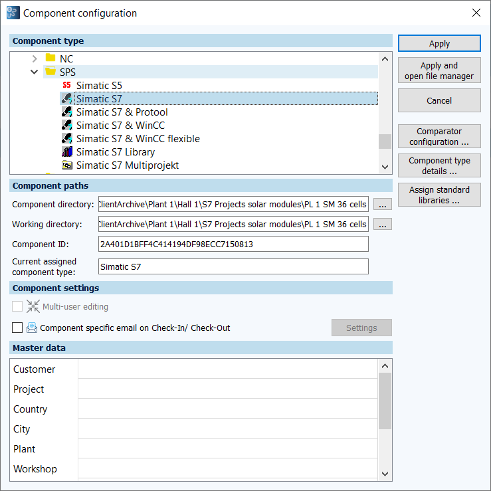The width and height of the screenshot is (491, 491).
Task: Click the Simatic S5 red icon
Action: [66, 85]
